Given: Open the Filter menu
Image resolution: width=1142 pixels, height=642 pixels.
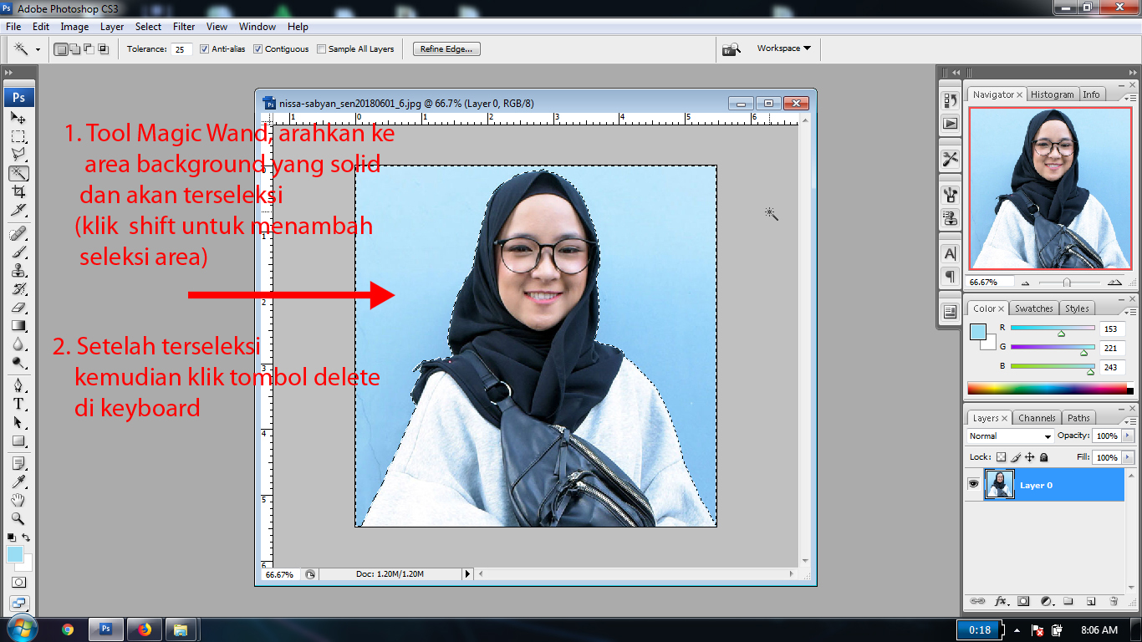Looking at the screenshot, I should click(x=184, y=27).
